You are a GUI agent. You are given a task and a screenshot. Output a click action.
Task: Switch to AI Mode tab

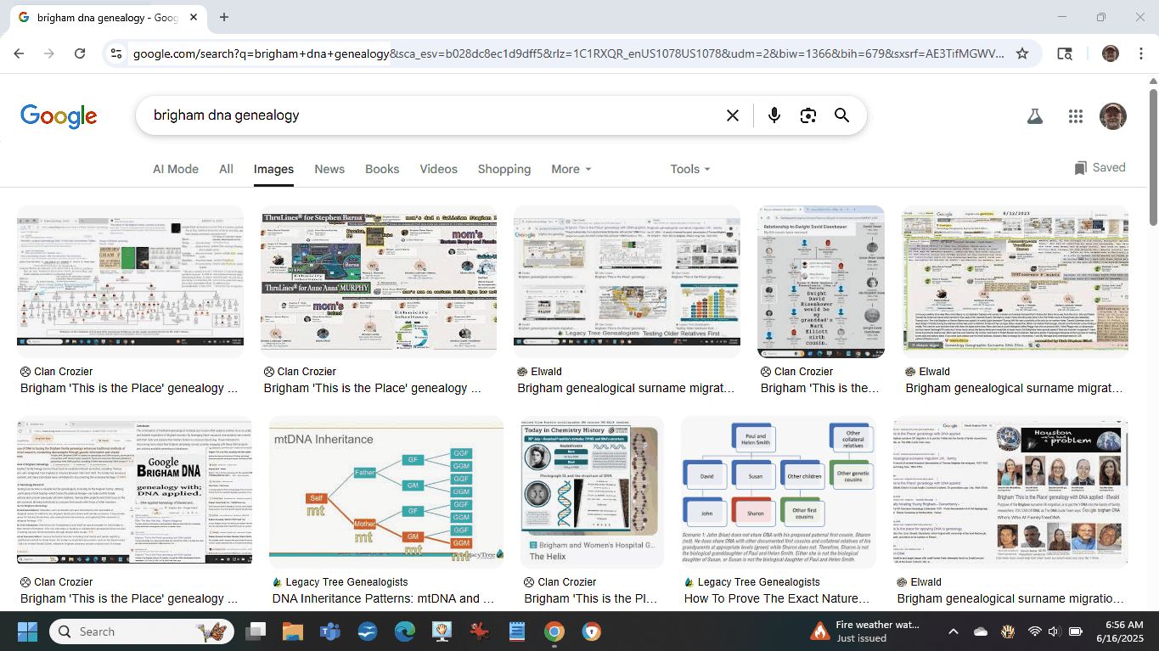176,169
